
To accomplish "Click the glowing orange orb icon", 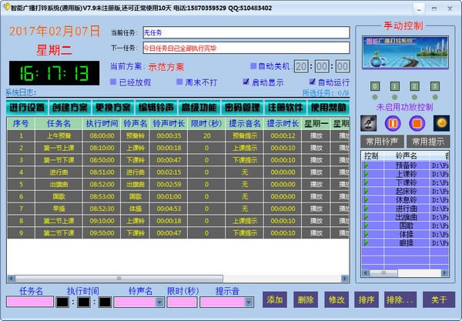I will pyautogui.click(x=441, y=122).
